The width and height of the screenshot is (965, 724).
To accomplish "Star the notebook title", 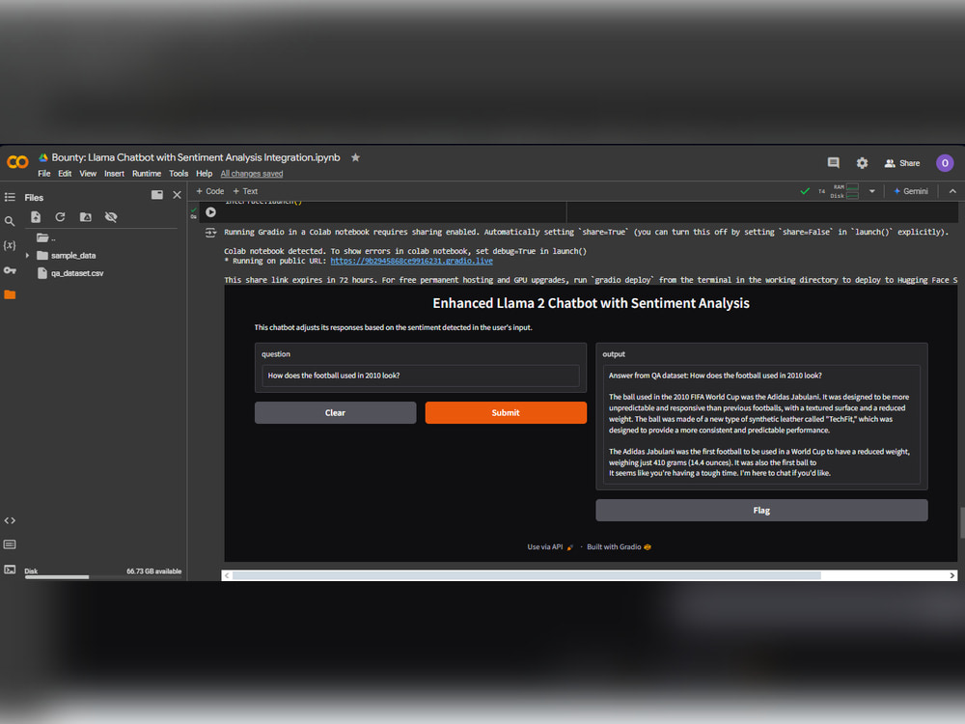I will click(355, 157).
